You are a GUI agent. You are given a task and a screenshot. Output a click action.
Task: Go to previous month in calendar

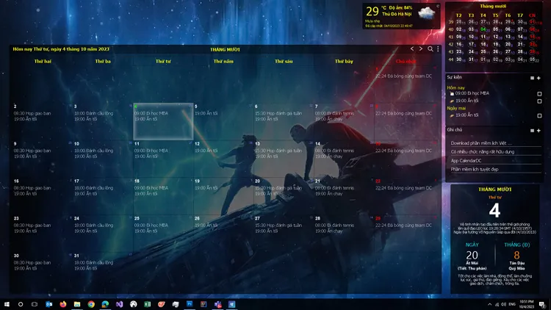click(412, 49)
